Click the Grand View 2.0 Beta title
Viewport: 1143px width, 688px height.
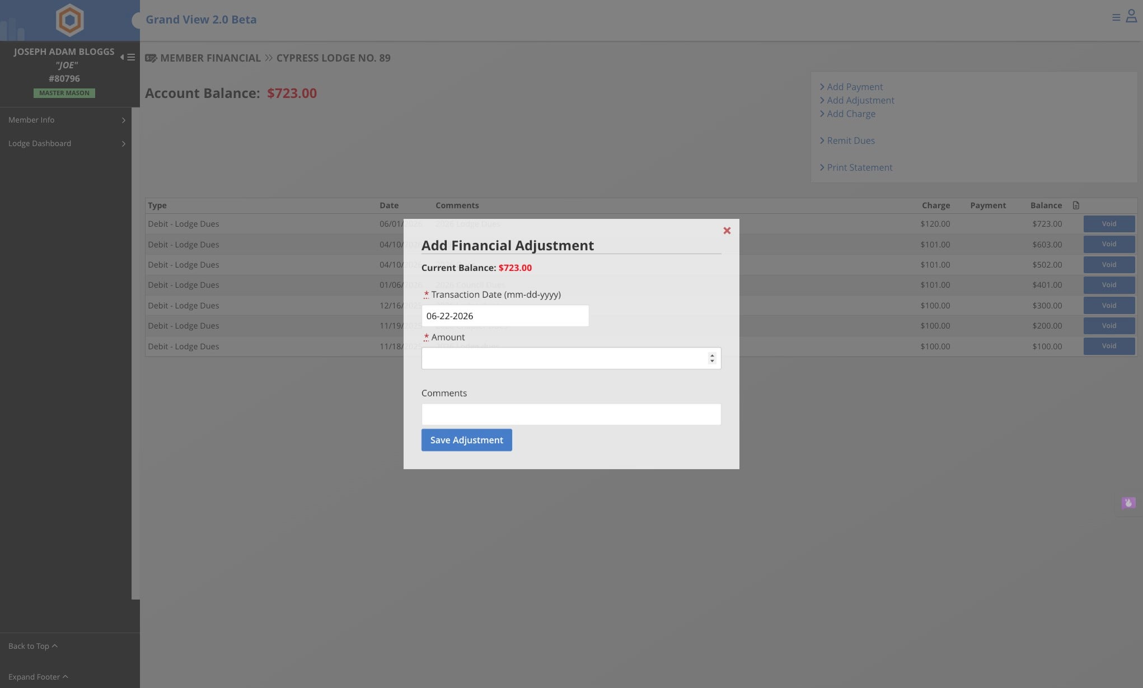click(201, 20)
